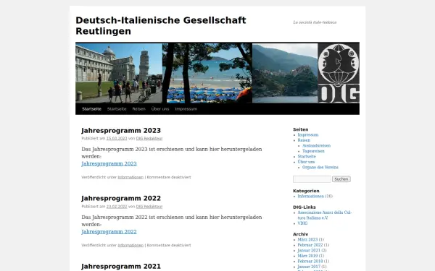
Task: Open Informationen category under the 2023 post
Action: pos(130,177)
